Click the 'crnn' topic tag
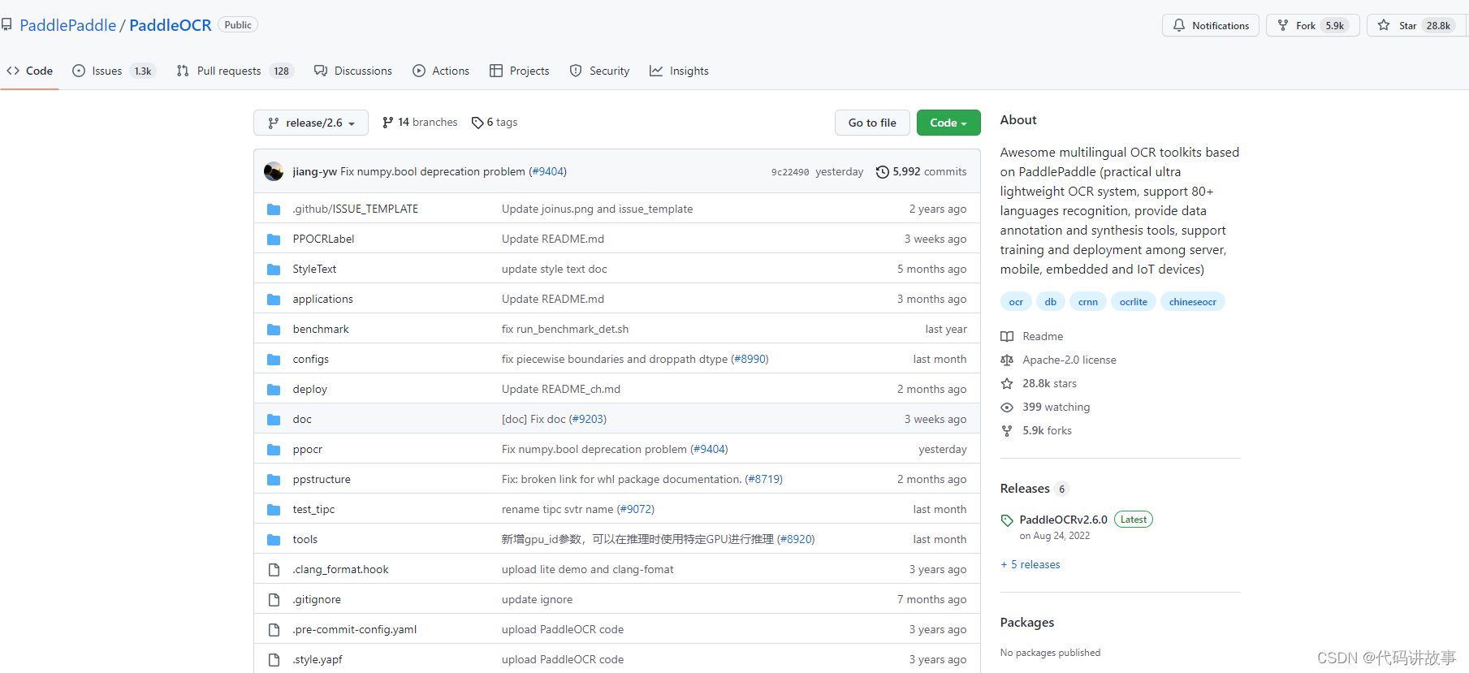Screen dimensions: 1469x673 tap(1088, 302)
